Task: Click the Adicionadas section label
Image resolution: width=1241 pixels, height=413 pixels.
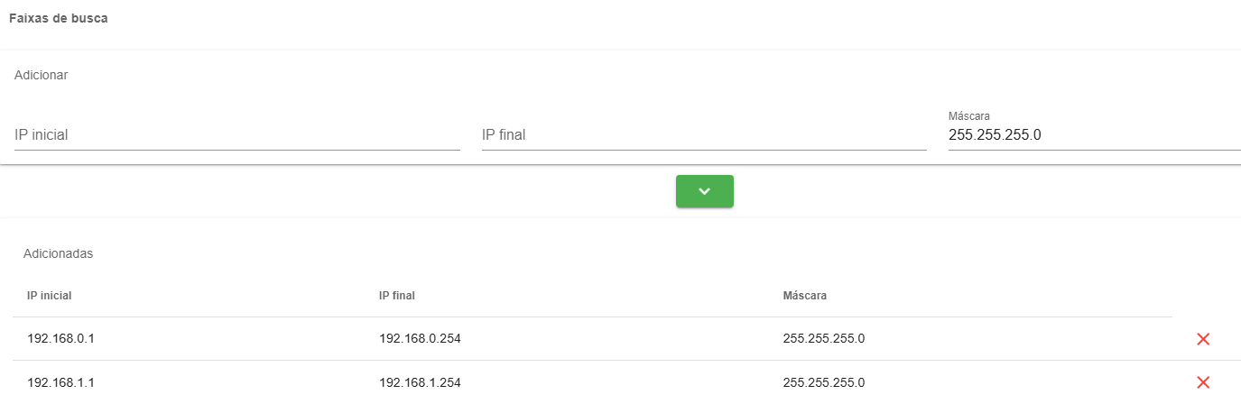Action: 58,253
